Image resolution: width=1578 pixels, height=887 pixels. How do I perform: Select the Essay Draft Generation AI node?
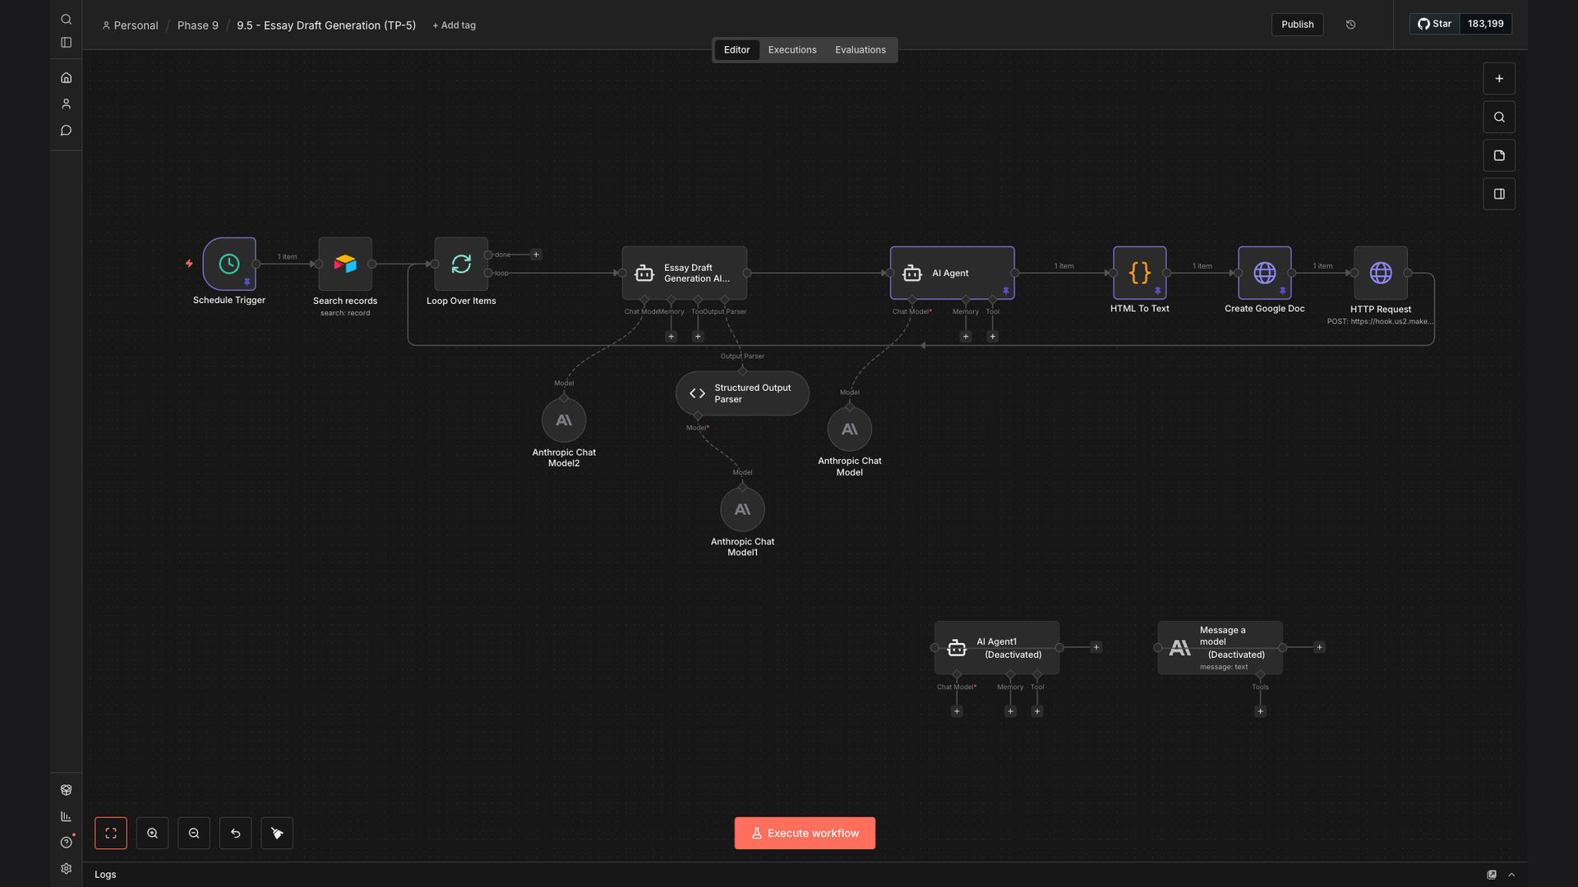tap(684, 273)
